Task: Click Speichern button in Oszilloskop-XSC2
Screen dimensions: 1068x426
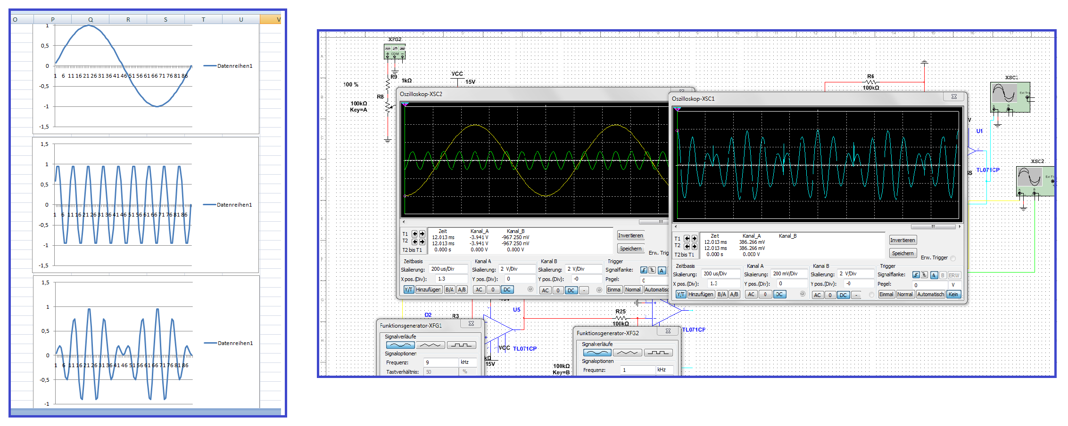Action: (x=630, y=249)
